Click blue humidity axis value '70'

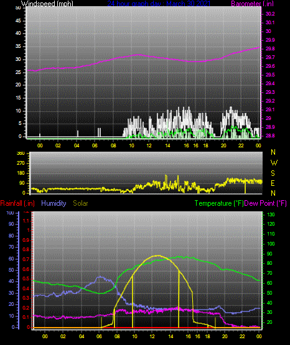[11, 247]
